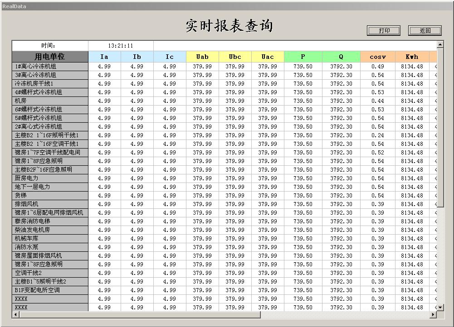This screenshot has width=454, height=327.
Task: Select the 用电单位 column header
Action: tap(50, 57)
